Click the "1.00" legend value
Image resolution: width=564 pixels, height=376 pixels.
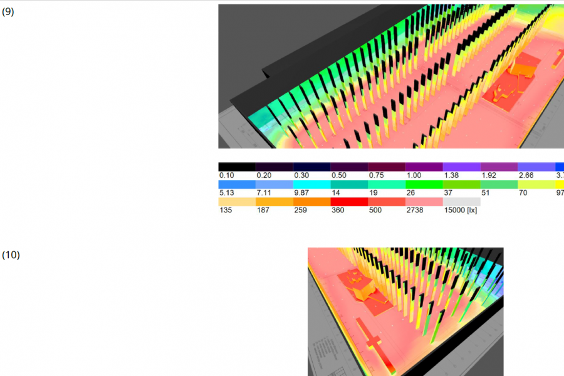click(x=414, y=175)
